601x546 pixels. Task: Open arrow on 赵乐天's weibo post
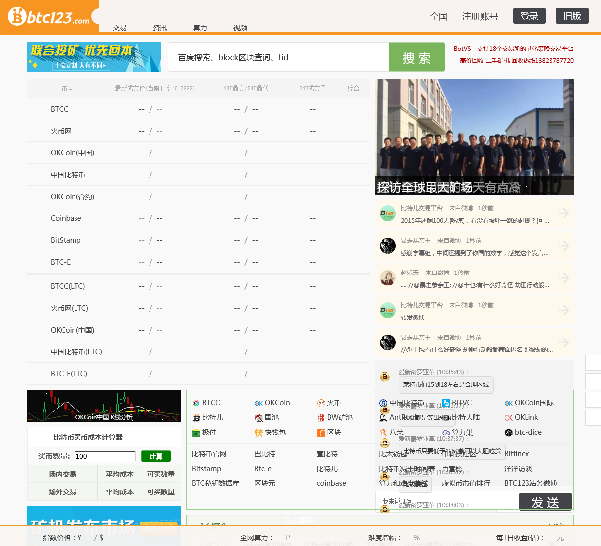564,278
